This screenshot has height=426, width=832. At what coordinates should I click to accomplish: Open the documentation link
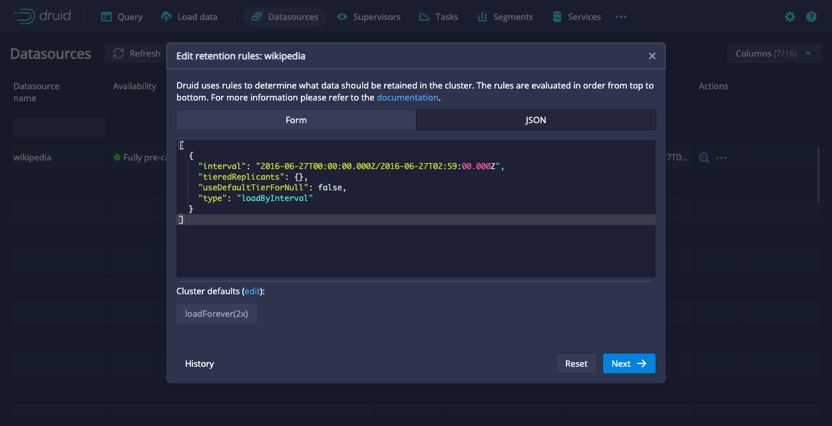point(407,97)
